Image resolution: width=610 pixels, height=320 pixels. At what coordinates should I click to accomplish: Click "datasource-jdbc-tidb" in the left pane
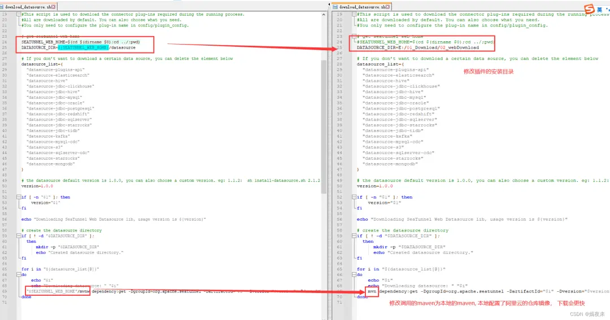[53, 130]
